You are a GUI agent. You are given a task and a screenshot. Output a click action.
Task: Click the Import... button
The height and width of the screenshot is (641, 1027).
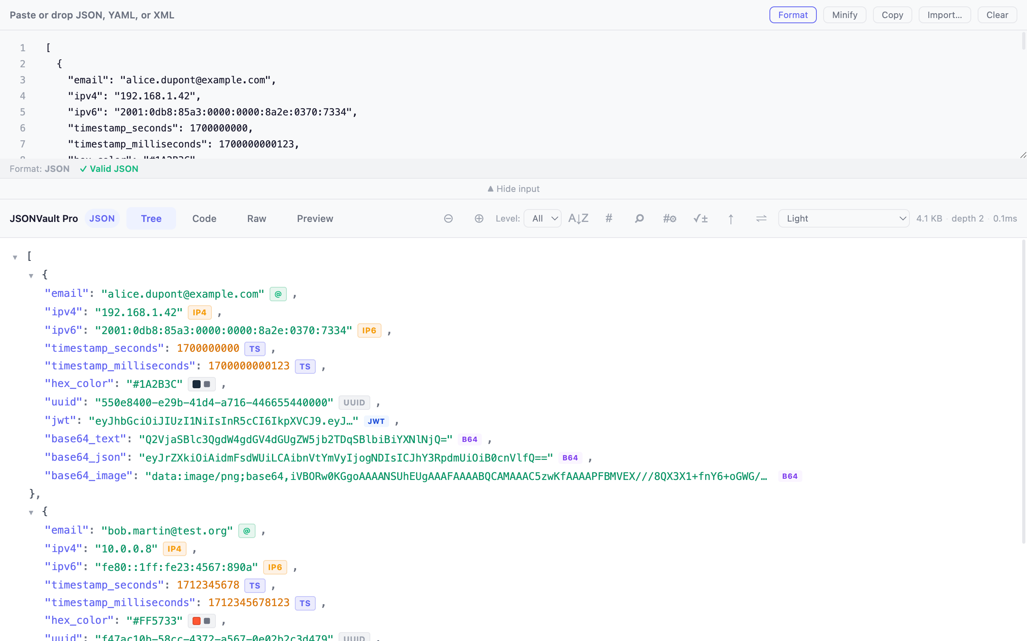[x=944, y=15]
